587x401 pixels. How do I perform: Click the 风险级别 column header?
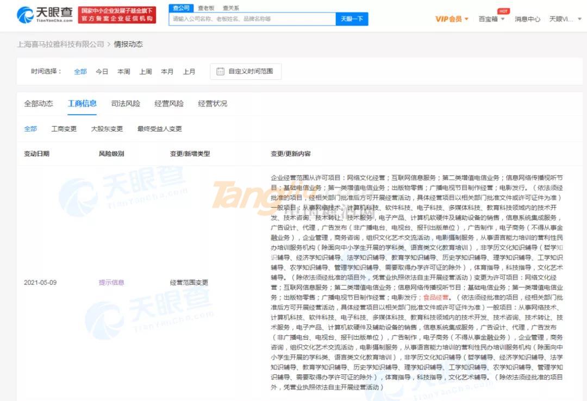[x=111, y=154]
